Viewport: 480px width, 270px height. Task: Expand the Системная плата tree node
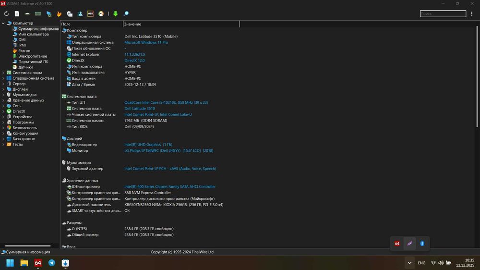coord(3,73)
